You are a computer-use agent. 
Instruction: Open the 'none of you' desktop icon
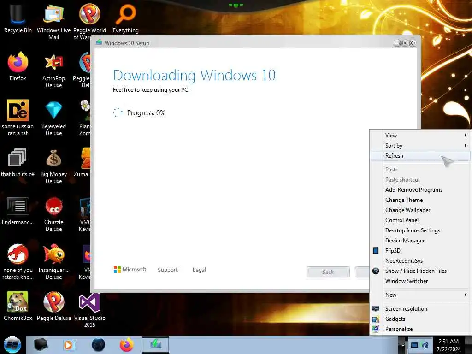point(18,261)
